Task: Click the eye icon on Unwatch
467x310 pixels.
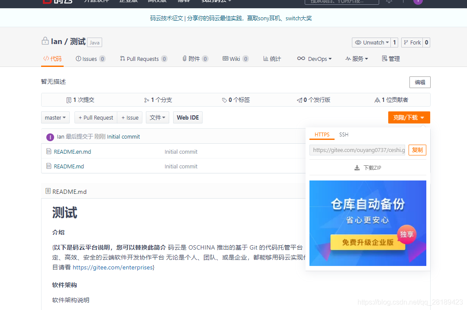Action: click(x=358, y=42)
